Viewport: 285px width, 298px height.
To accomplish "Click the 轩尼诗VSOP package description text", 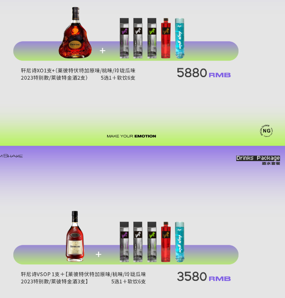I will [x=83, y=278].
